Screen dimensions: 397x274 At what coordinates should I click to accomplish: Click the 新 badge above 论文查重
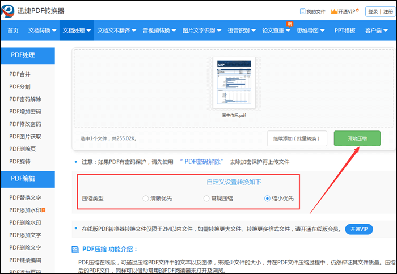click(x=290, y=24)
